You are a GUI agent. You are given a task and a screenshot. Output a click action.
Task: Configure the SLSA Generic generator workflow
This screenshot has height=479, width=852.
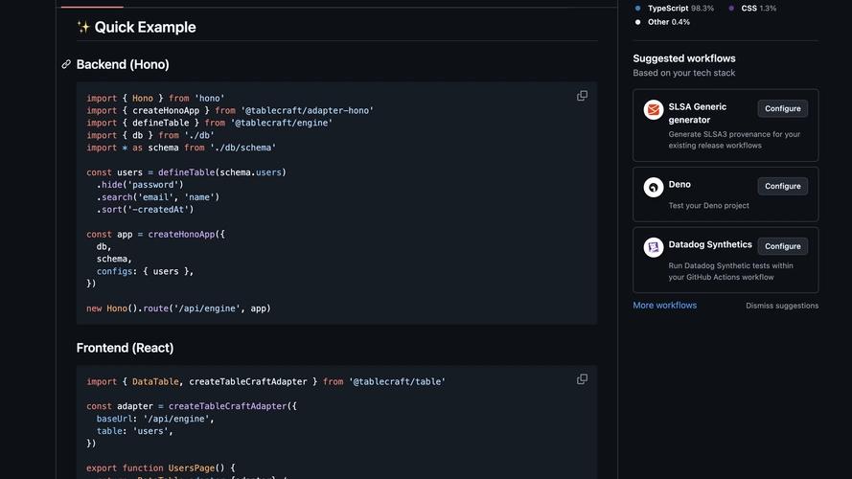point(782,108)
